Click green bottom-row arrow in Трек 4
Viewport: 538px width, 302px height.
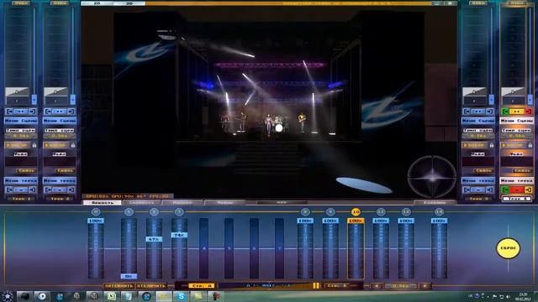click(504, 190)
